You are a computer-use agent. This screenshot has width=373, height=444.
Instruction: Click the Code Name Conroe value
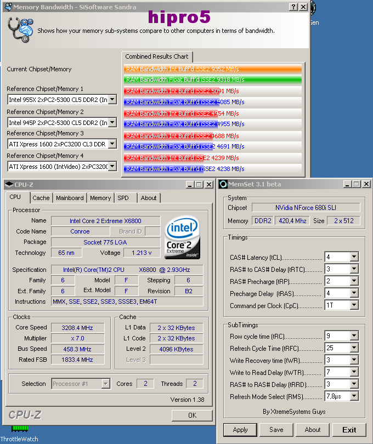point(80,231)
